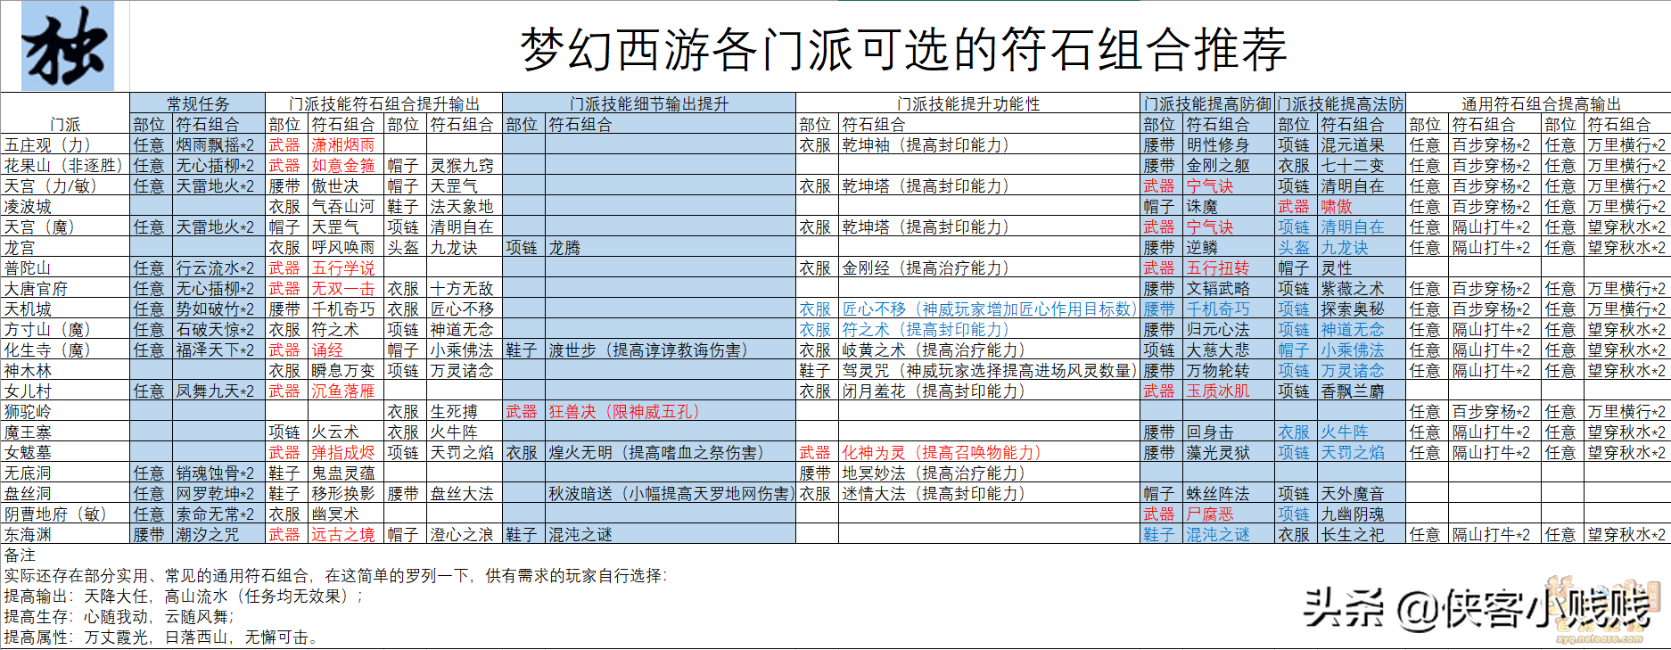Click the red 如意金箍 cell
The image size is (1671, 650).
346,165
